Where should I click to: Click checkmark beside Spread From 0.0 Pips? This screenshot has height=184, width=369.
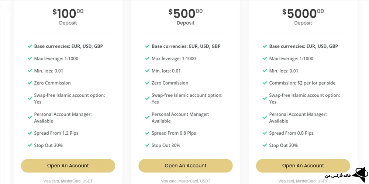tap(265, 133)
